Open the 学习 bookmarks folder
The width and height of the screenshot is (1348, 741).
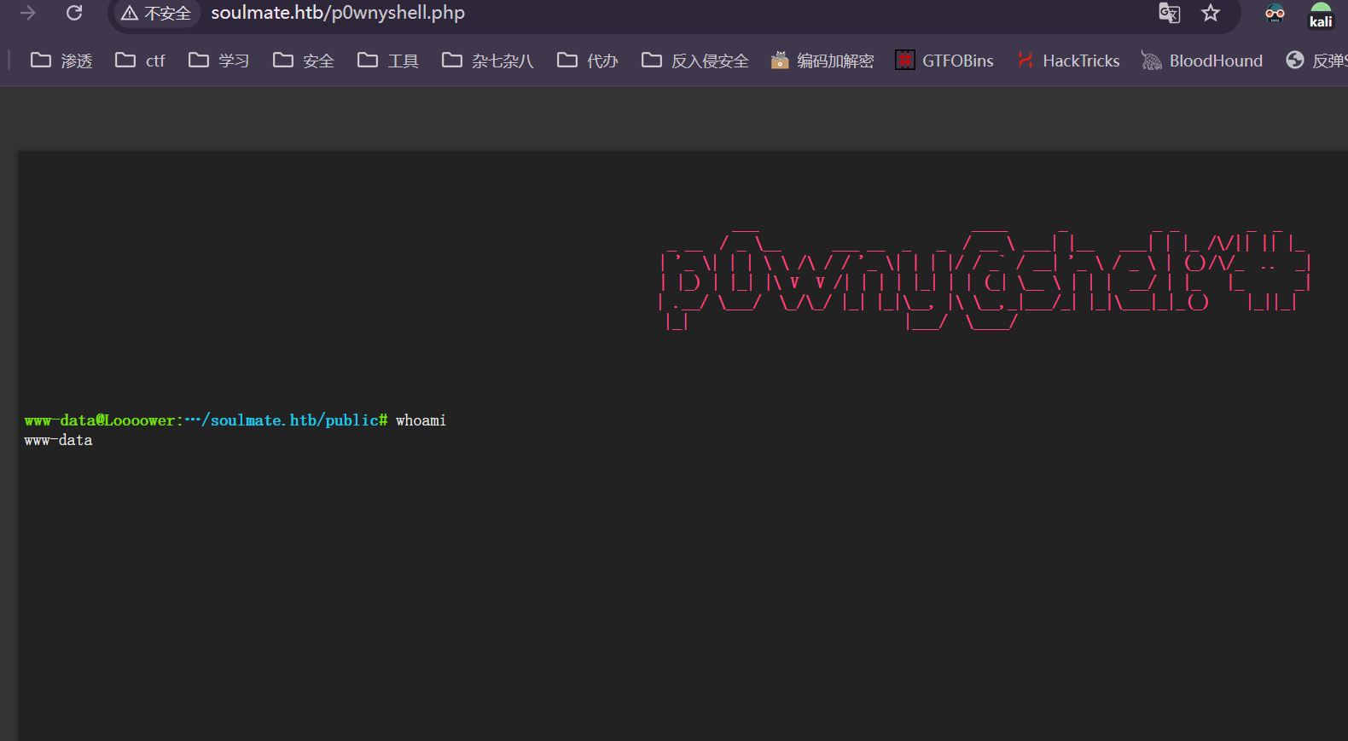[x=219, y=61]
